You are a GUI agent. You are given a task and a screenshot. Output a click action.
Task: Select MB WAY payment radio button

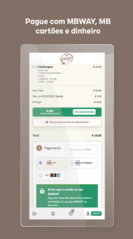(40, 163)
